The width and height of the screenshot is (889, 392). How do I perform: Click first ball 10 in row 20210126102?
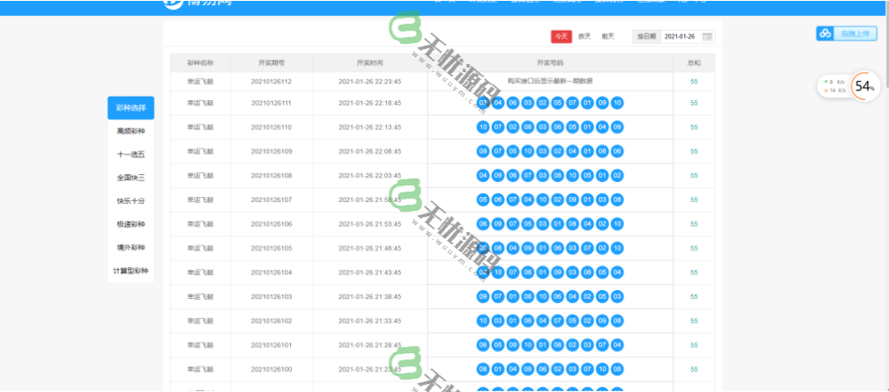483,321
